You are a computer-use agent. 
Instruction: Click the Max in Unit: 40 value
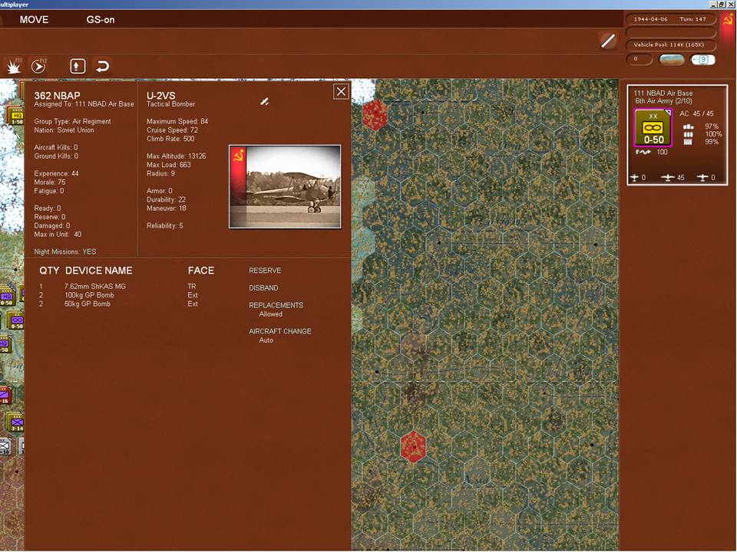pos(58,235)
